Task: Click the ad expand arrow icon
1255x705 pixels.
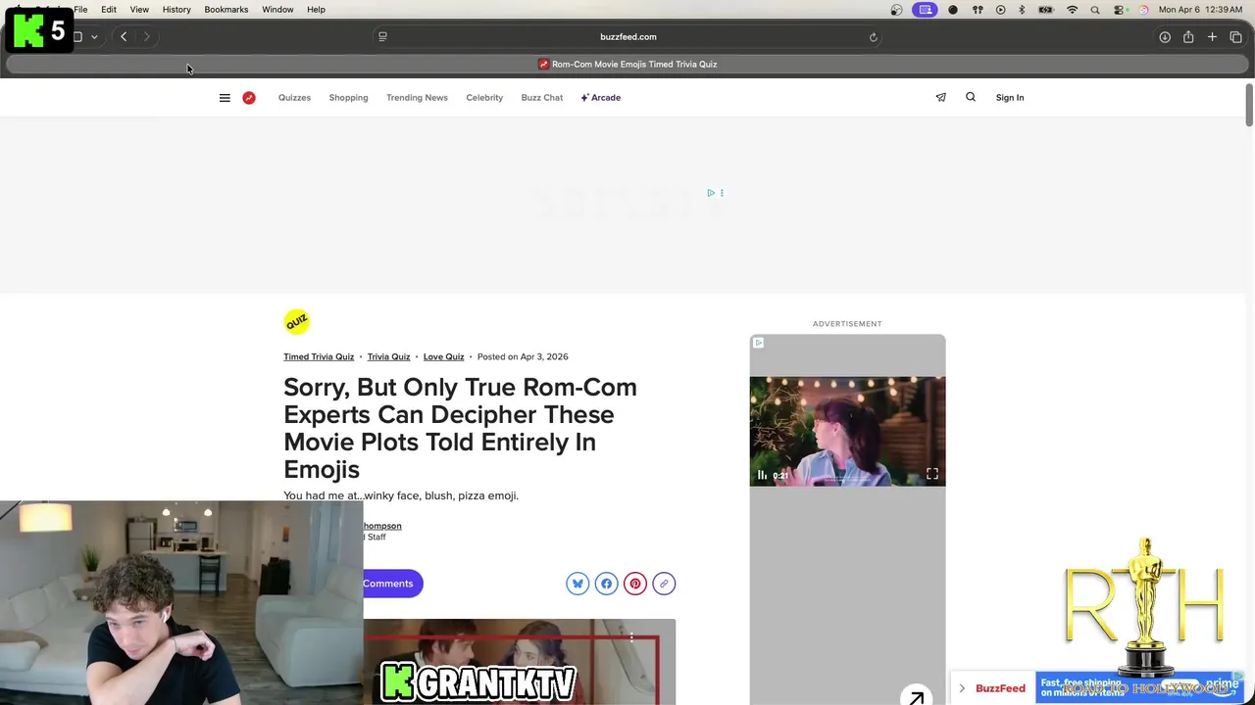Action: [x=916, y=697]
